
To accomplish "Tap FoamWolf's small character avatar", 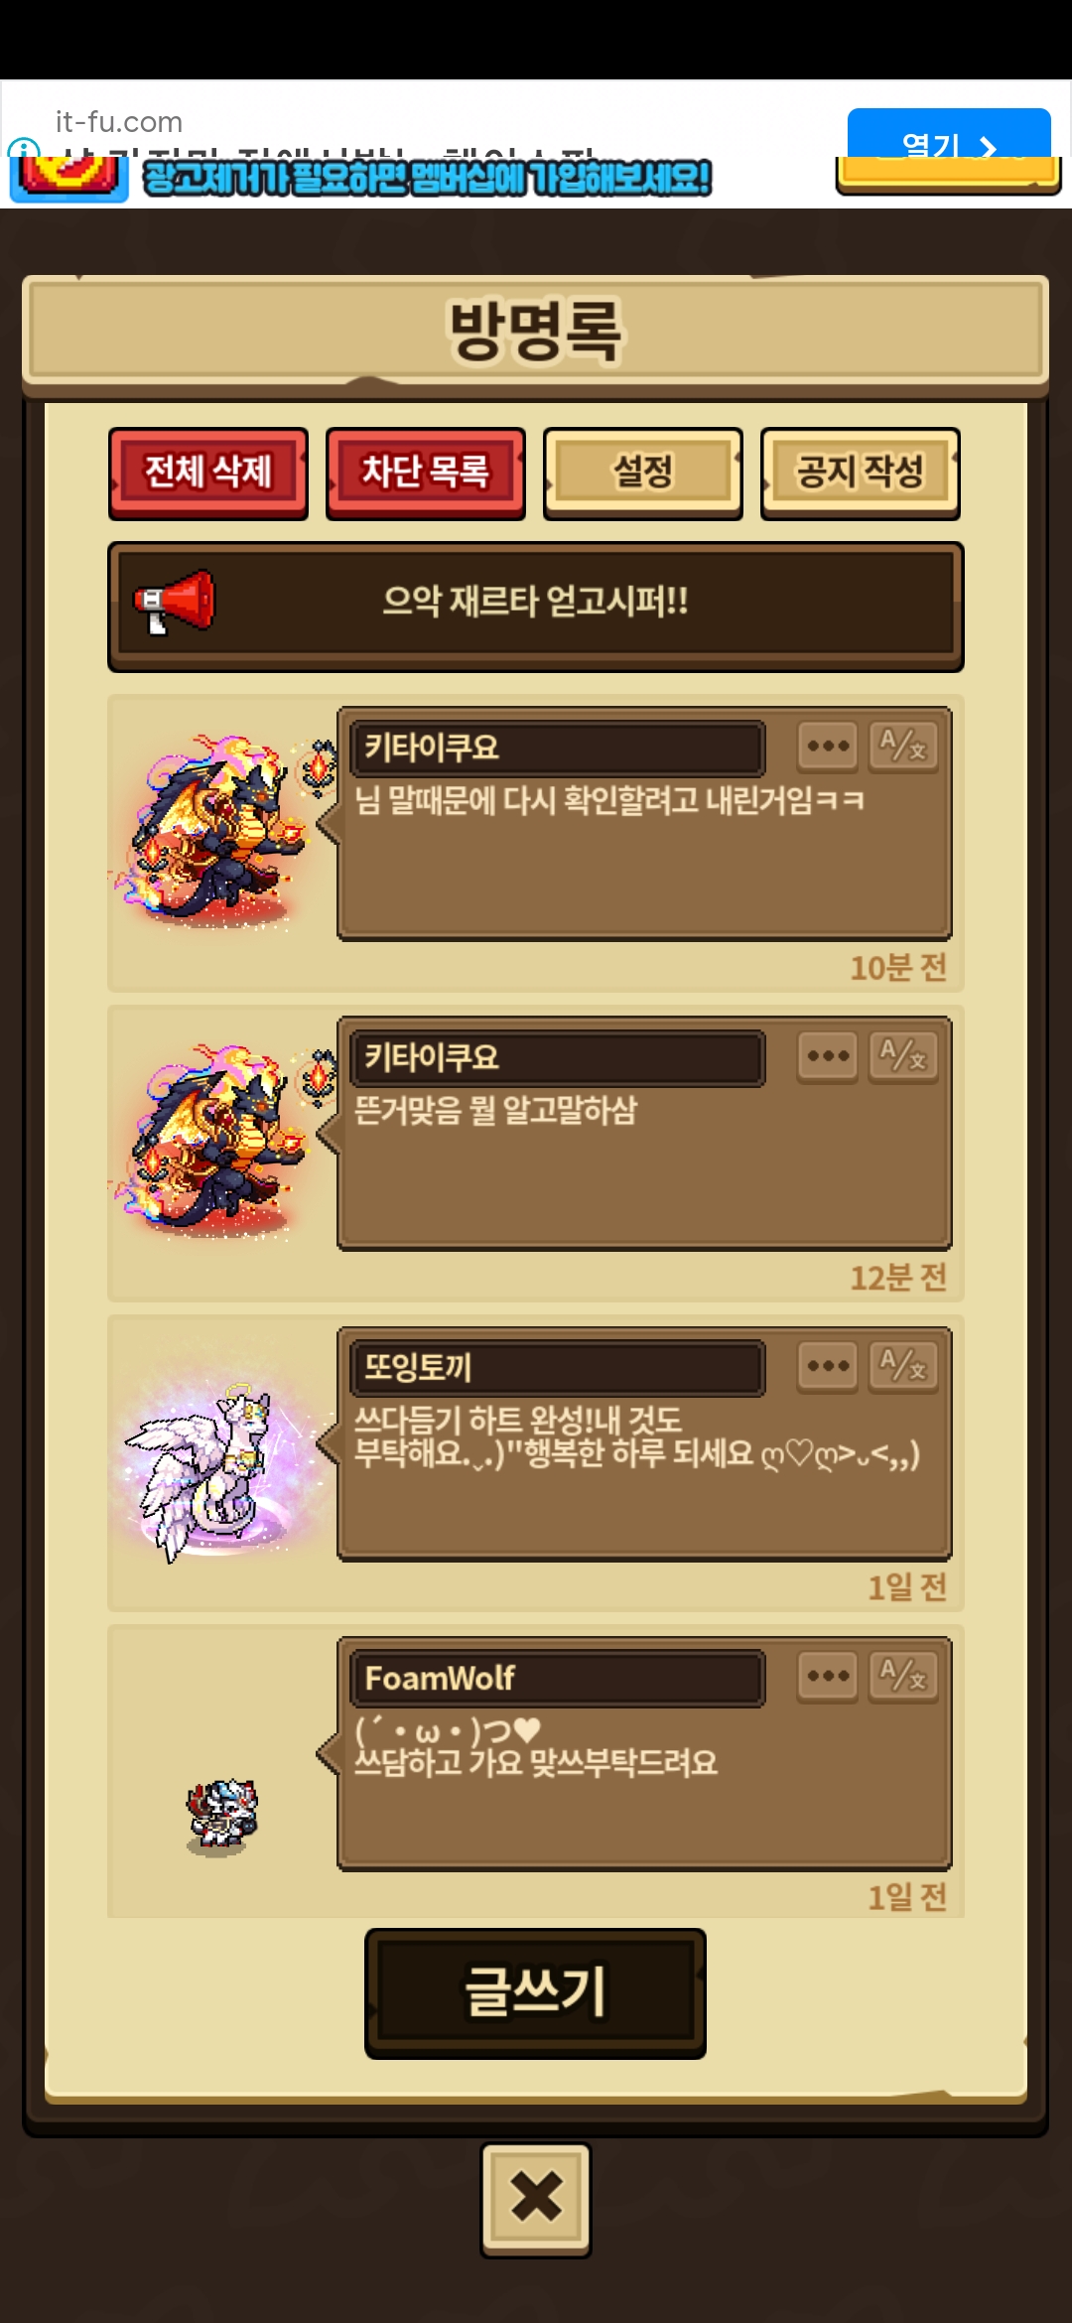I will pyautogui.click(x=222, y=1816).
